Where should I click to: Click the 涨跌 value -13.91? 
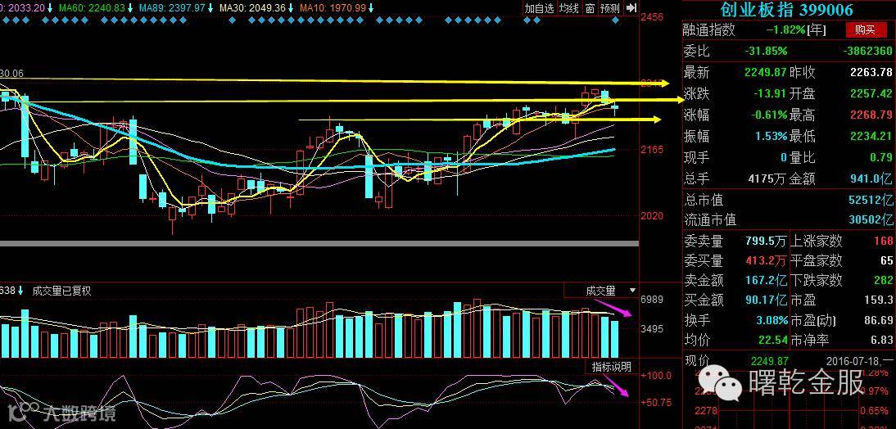pyautogui.click(x=772, y=93)
